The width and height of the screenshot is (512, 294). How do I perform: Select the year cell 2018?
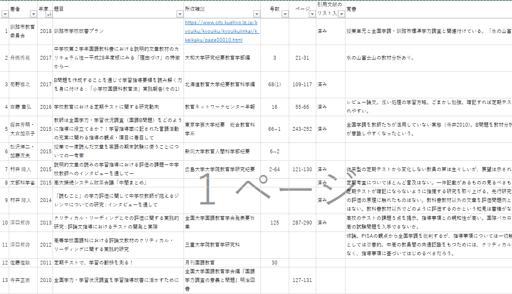45,31
